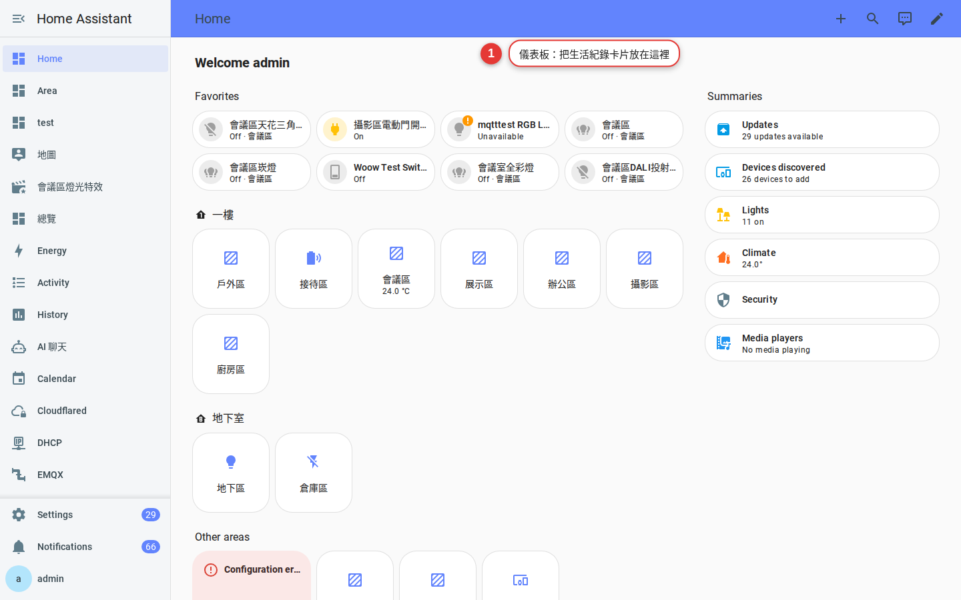Screen dimensions: 961x600
Task: Click the 29 badge next to Settings
Action: (151, 515)
